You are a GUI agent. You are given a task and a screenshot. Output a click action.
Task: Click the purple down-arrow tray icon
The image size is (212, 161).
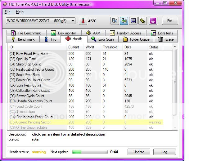(153, 21)
